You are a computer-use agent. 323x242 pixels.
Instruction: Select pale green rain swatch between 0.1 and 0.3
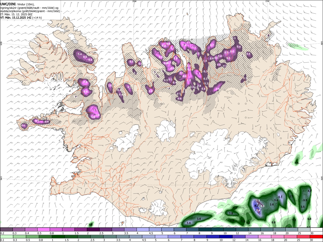(6, 237)
